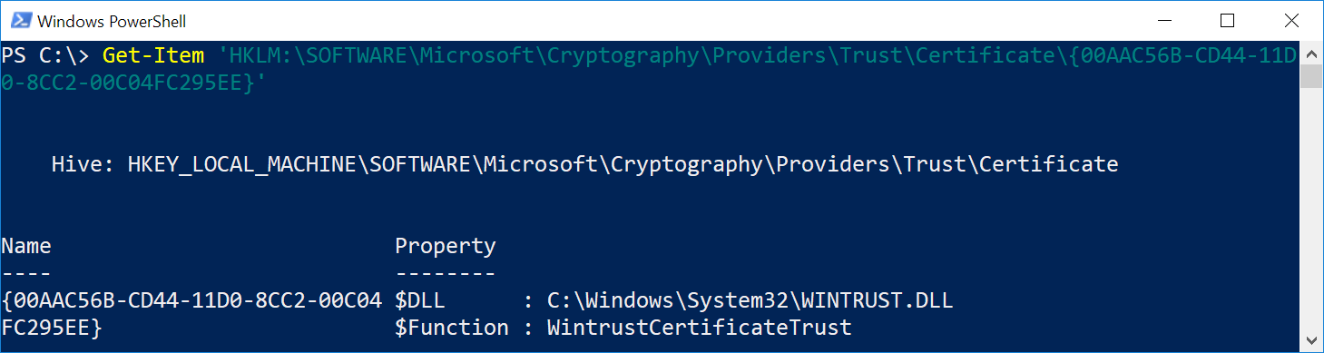Click the vertical scrollbar thumb
Image resolution: width=1324 pixels, height=353 pixels.
1311,75
